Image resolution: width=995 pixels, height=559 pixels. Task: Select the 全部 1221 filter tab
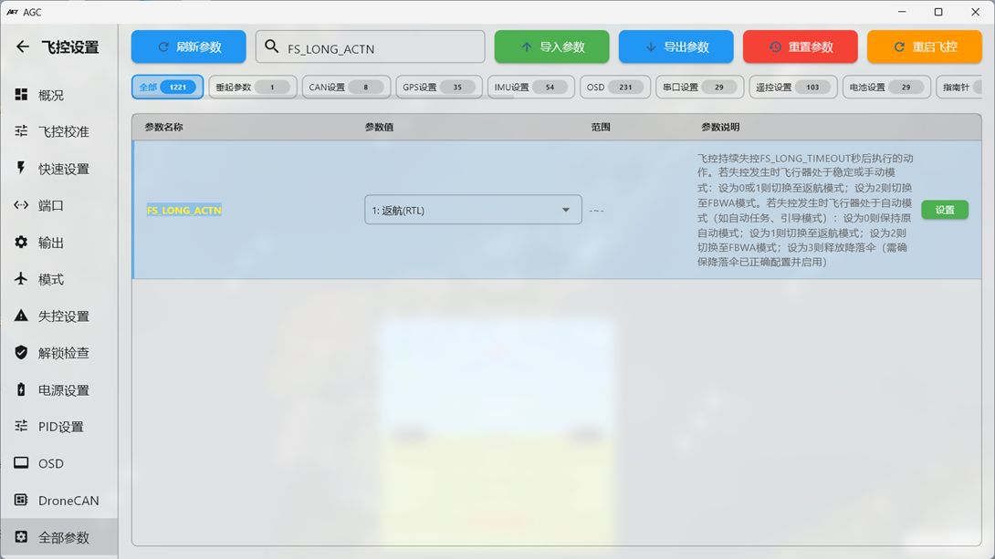(x=167, y=88)
